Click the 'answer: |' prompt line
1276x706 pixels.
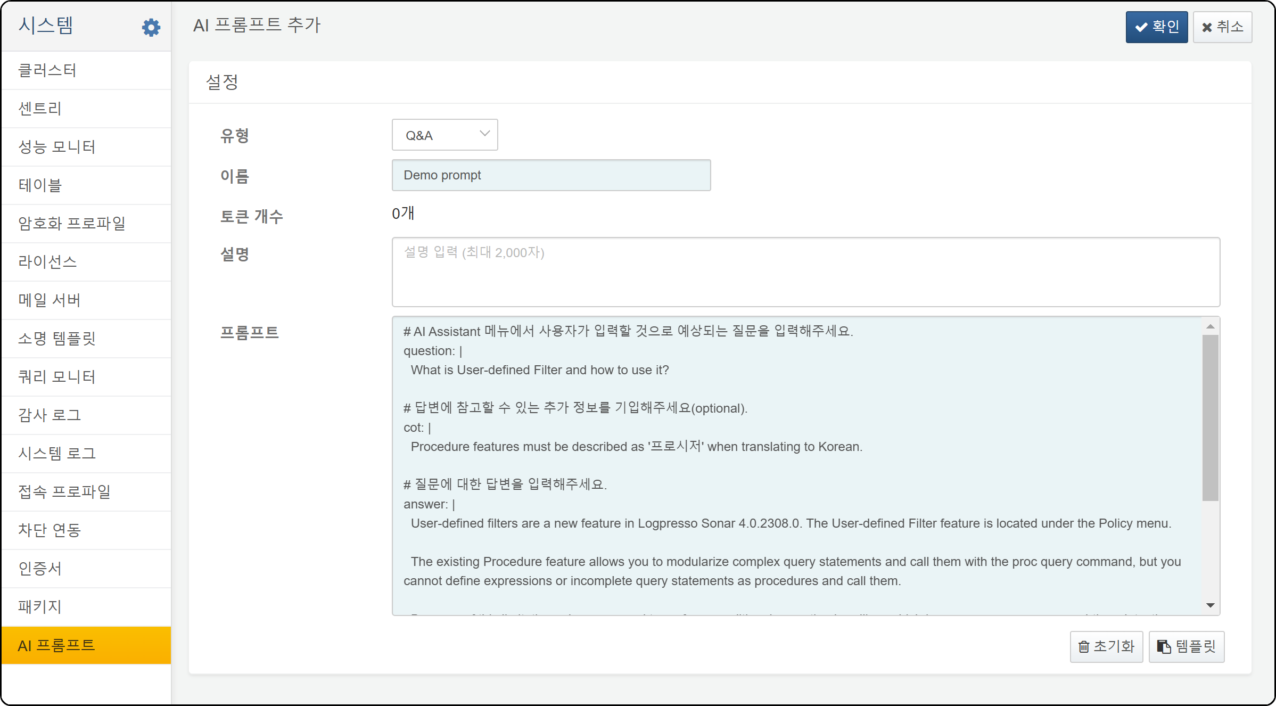(x=429, y=504)
